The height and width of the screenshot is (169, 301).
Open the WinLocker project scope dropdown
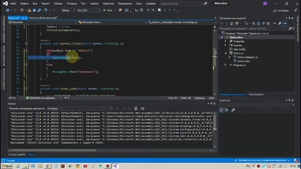pyautogui.click(x=42, y=22)
